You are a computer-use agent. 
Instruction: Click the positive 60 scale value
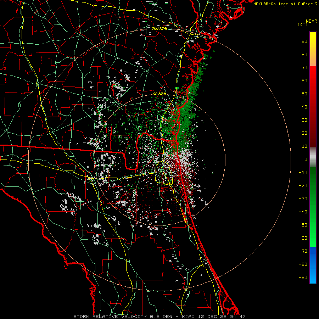[x=304, y=80]
